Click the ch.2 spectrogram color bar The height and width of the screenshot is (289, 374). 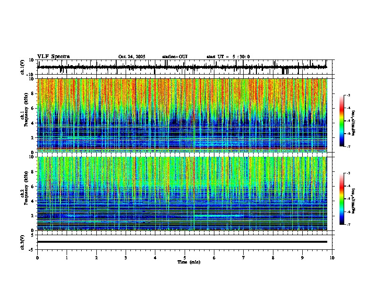(x=342, y=199)
